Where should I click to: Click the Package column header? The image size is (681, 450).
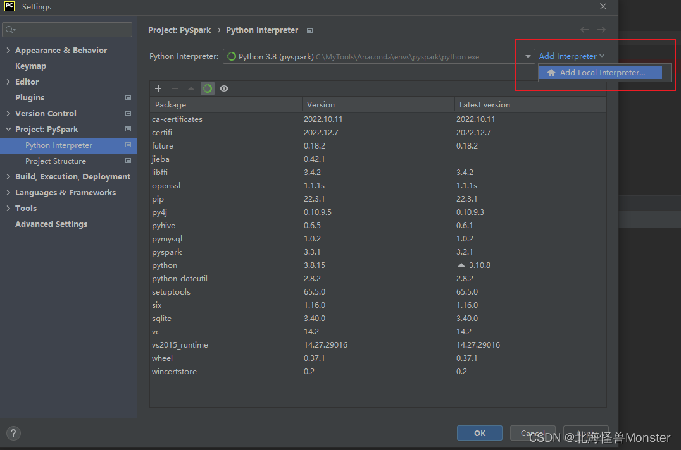pyautogui.click(x=226, y=104)
